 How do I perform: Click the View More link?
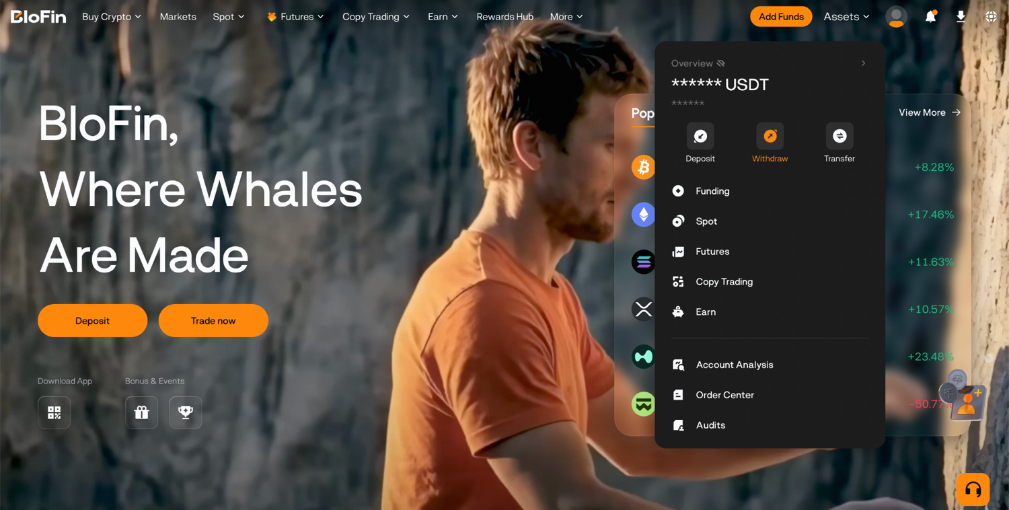click(x=930, y=112)
